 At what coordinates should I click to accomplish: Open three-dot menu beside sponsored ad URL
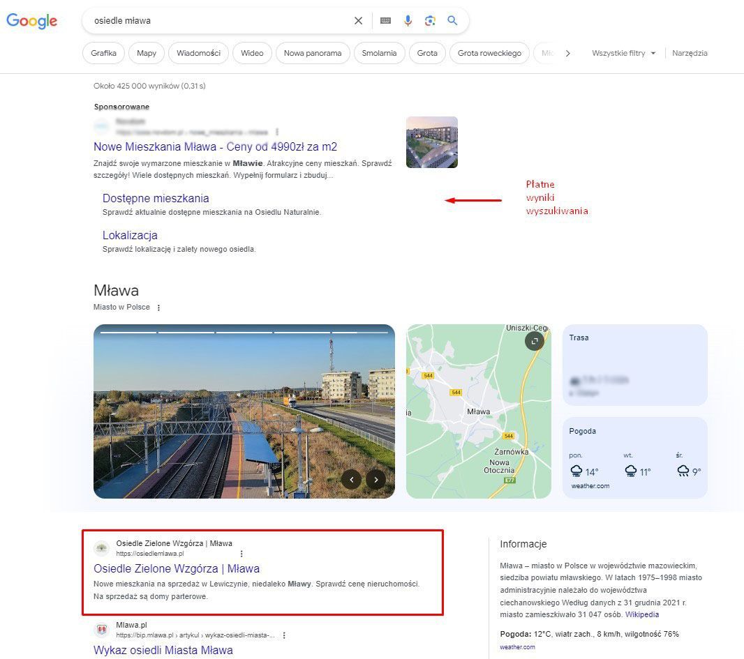coord(277,132)
